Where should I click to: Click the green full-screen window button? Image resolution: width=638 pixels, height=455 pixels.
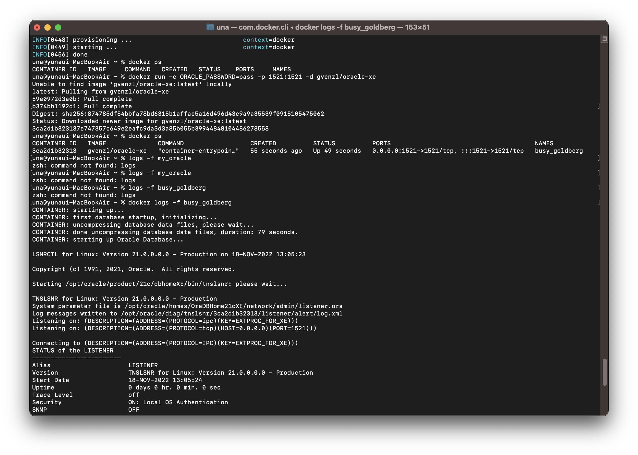pyautogui.click(x=58, y=27)
